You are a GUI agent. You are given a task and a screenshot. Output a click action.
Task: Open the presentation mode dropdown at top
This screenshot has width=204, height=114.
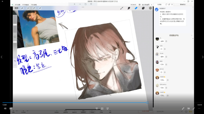pos(145,5)
